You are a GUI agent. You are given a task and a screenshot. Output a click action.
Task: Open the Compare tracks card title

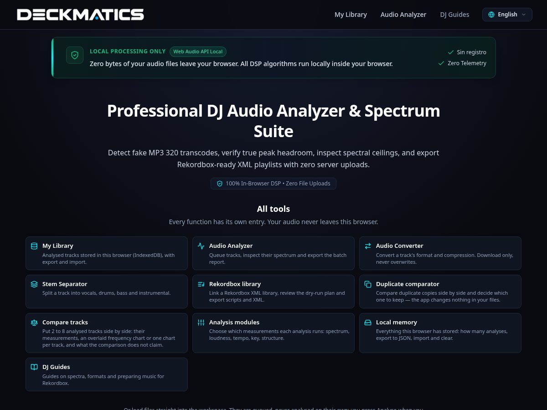coord(65,322)
